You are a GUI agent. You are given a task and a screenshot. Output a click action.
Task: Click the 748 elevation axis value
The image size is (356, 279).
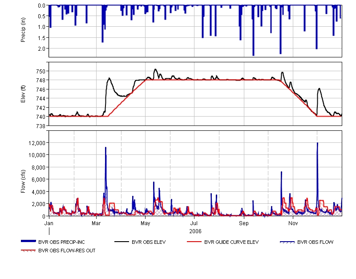pos(41,81)
